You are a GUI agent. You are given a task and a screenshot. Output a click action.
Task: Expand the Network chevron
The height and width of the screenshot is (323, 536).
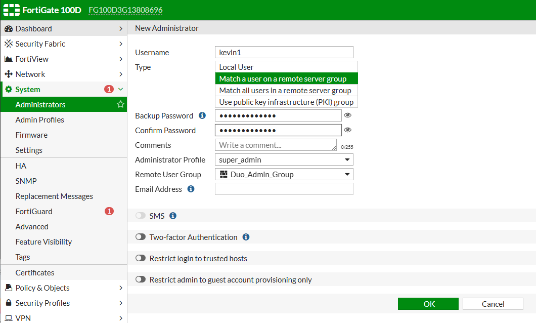(x=121, y=74)
